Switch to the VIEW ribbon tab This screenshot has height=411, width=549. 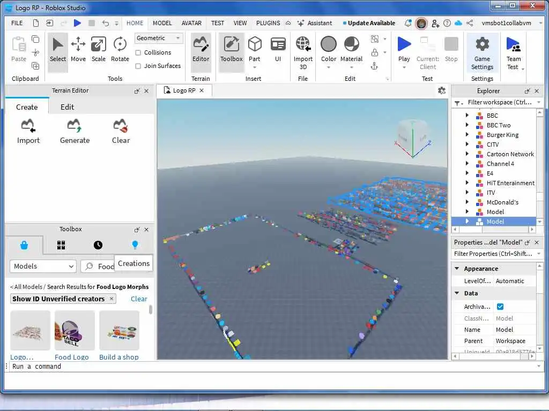click(x=240, y=23)
